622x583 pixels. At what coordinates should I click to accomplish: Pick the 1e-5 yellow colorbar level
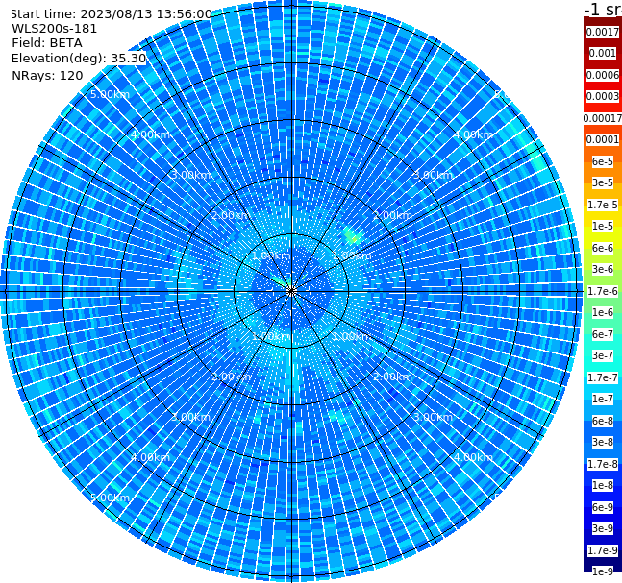coord(603,226)
